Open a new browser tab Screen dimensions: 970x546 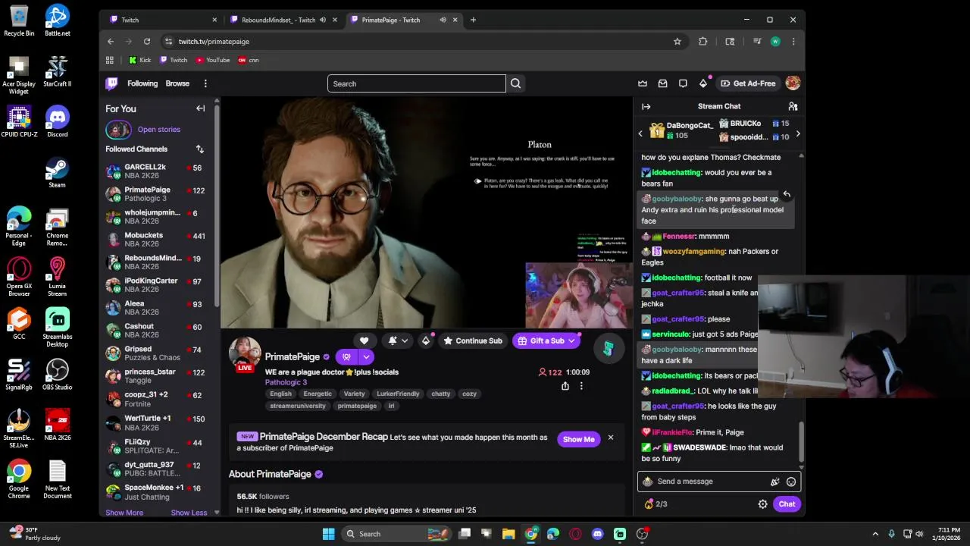pyautogui.click(x=473, y=20)
